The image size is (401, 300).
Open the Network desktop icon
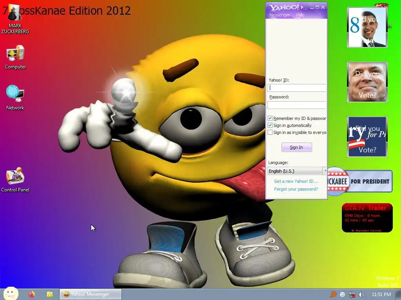point(15,98)
